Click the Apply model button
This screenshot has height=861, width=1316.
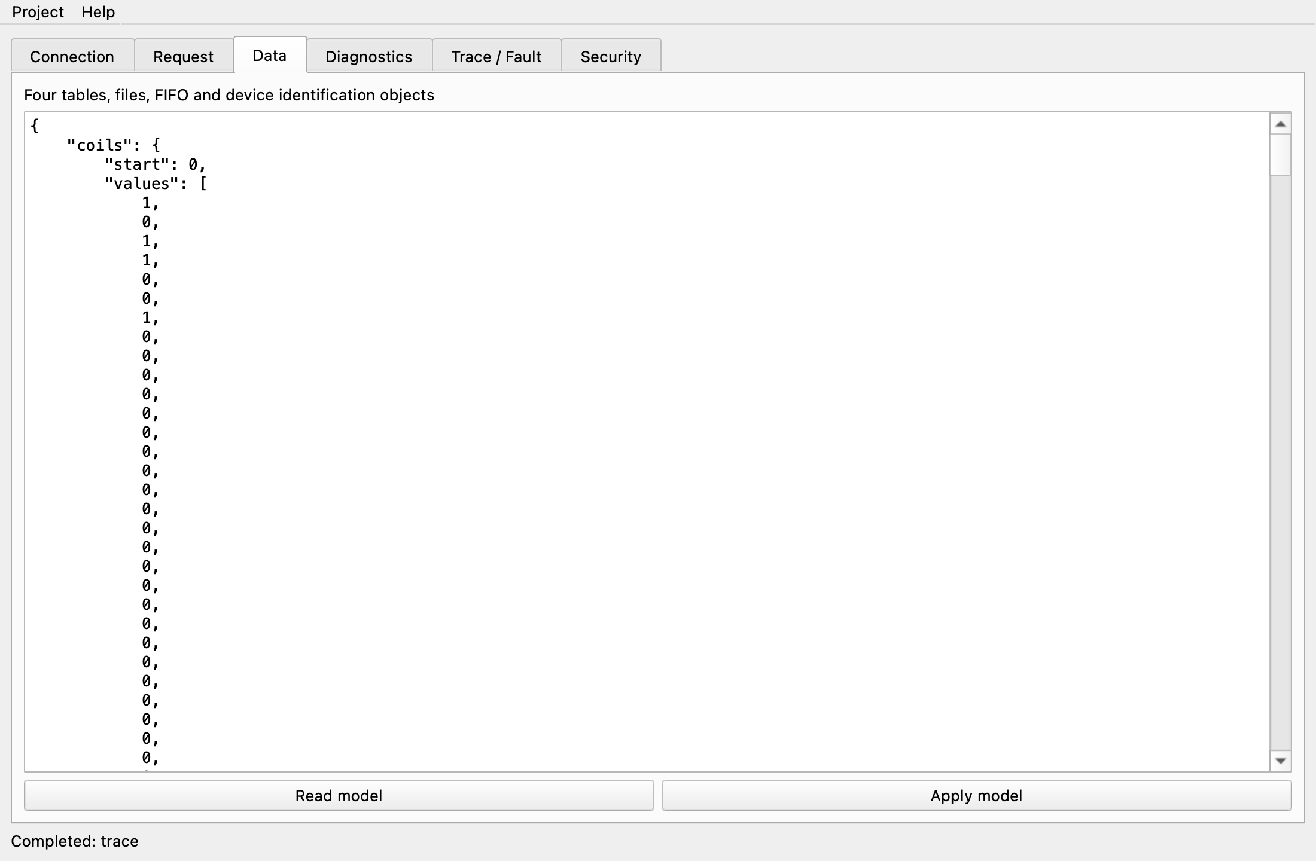(x=976, y=795)
